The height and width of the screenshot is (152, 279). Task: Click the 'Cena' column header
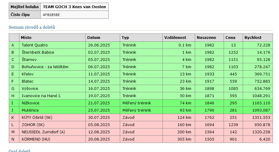click(230, 38)
